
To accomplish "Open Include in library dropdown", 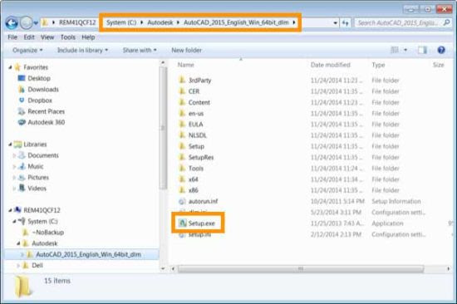I will click(x=82, y=50).
